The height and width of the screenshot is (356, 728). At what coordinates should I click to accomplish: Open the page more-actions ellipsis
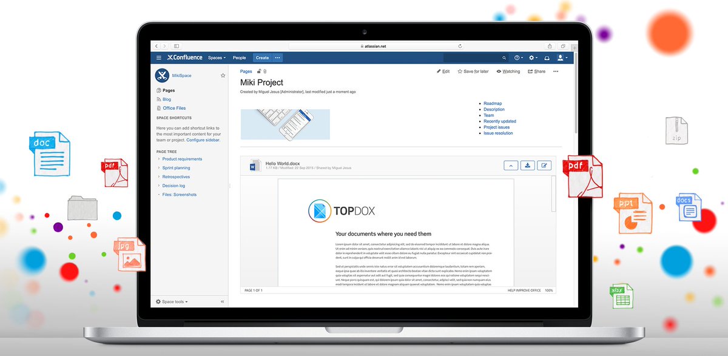point(556,72)
